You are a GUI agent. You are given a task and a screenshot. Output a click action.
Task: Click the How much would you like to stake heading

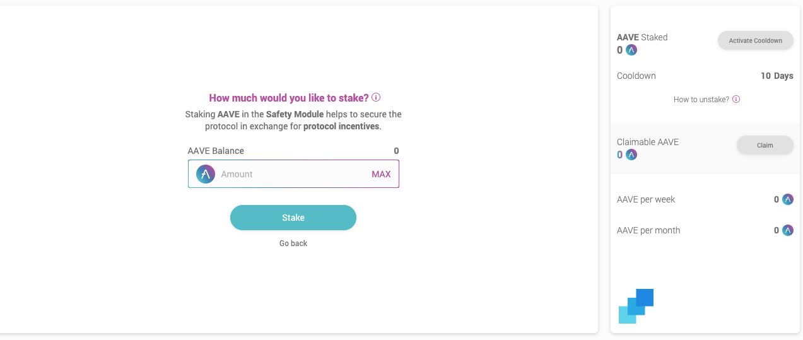tap(289, 98)
